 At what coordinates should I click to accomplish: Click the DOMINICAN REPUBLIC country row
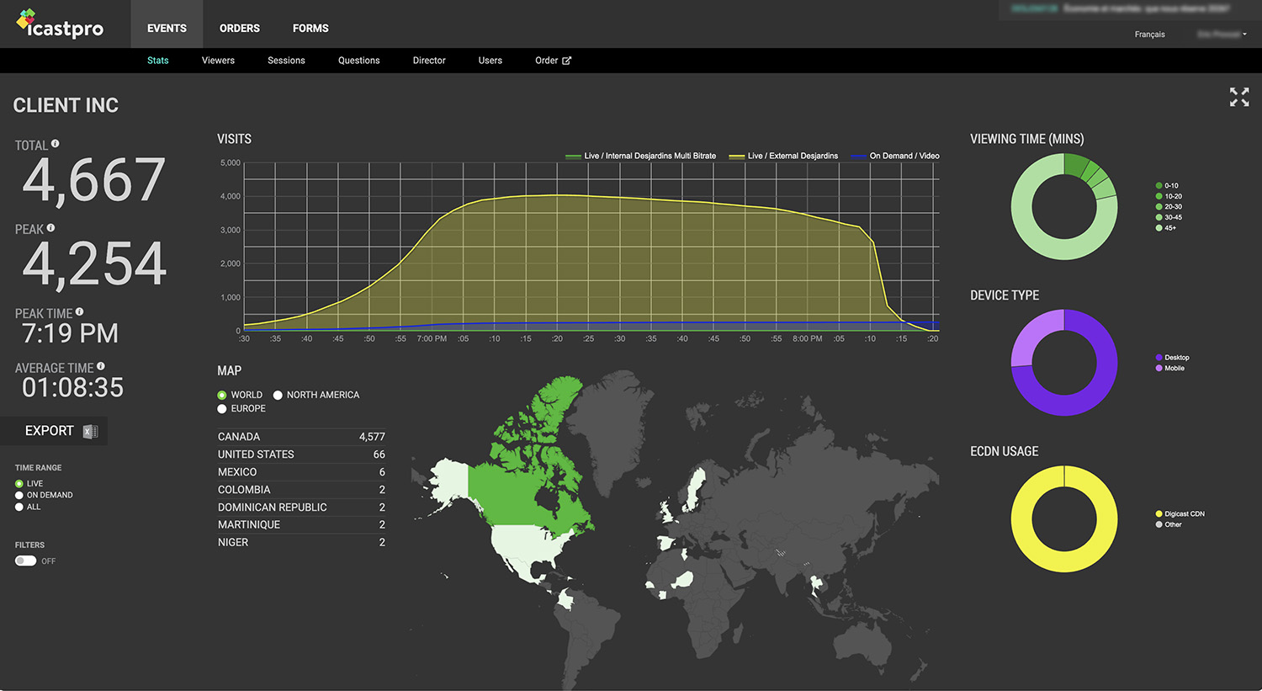pos(301,508)
